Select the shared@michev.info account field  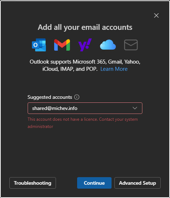[x=85, y=108]
